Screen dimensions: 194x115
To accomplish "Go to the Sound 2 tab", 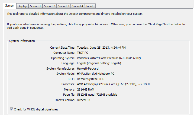I will (50, 6).
